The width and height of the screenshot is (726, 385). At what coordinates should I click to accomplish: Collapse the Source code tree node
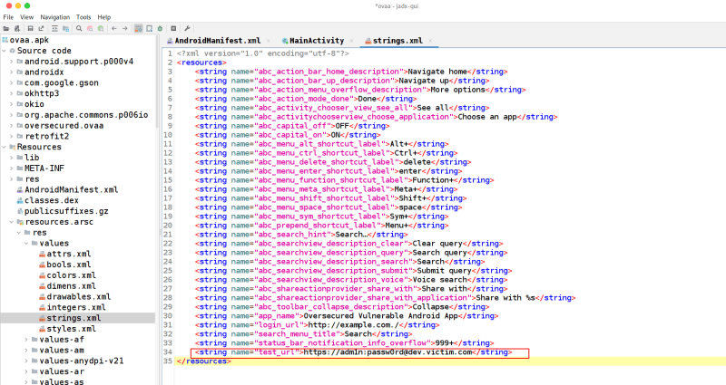click(x=5, y=51)
